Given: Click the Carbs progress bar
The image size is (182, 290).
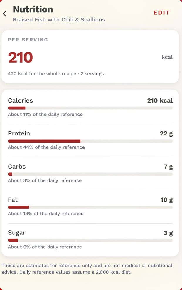Looking at the screenshot, I should click(90, 174).
